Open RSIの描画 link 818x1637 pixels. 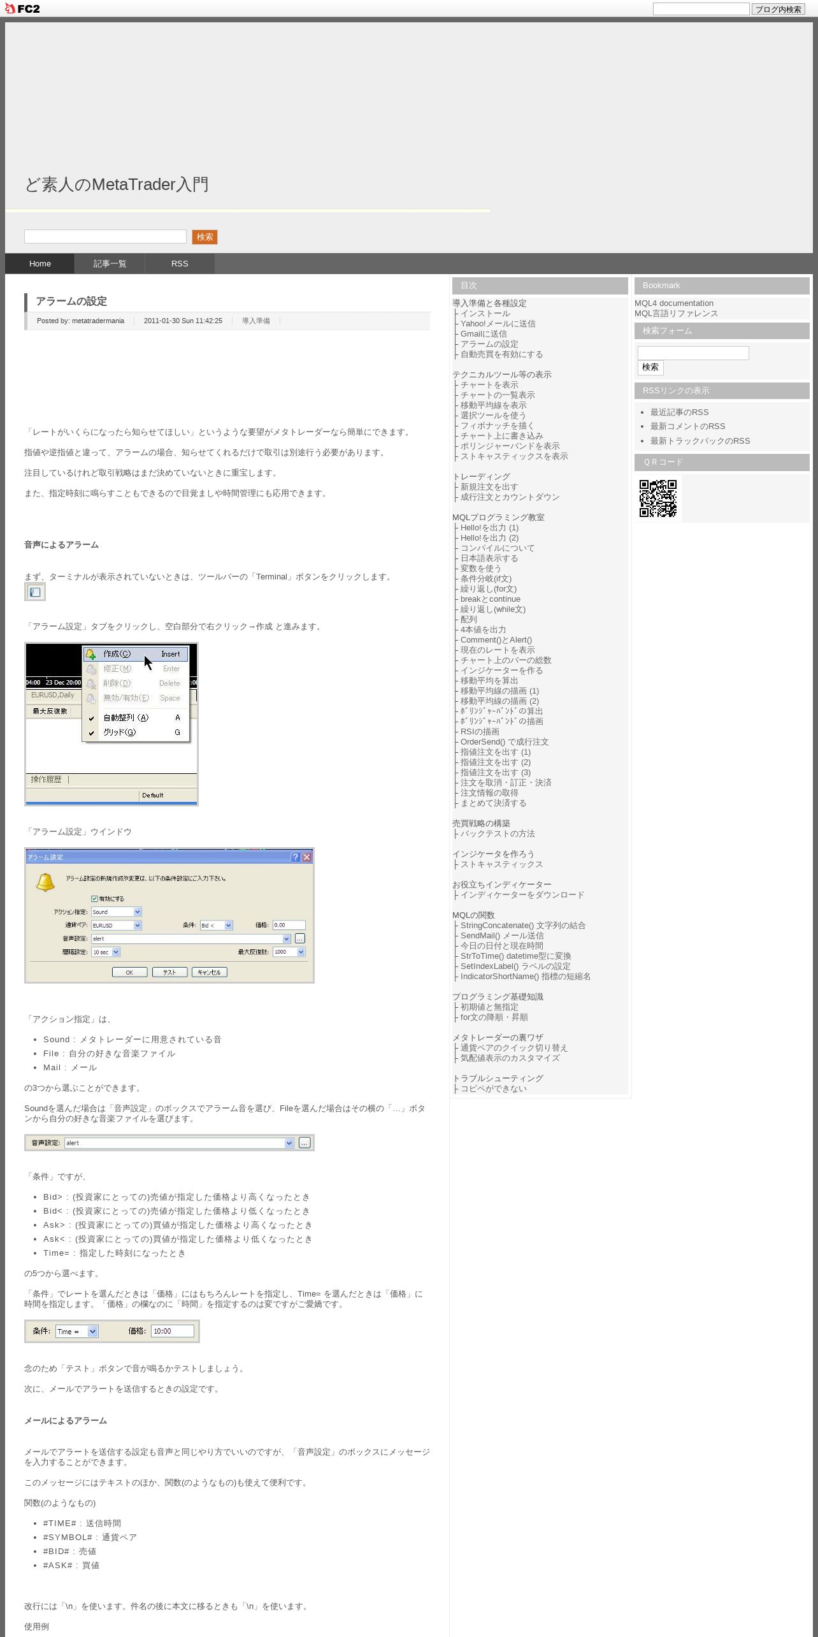480,732
